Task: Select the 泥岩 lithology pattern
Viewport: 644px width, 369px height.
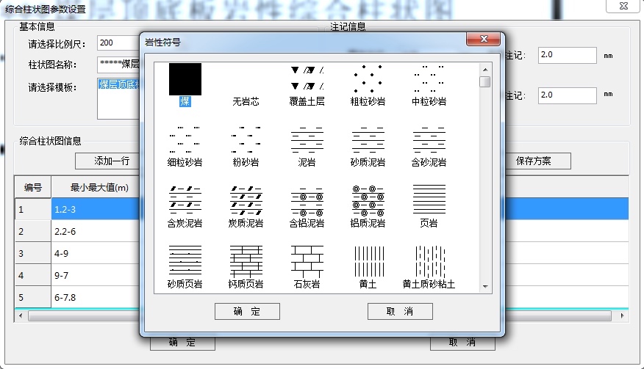Action: [x=307, y=139]
